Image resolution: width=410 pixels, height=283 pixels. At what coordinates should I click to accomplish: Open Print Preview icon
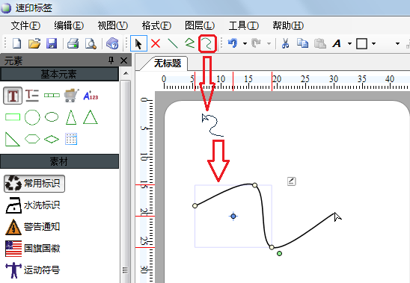point(91,43)
